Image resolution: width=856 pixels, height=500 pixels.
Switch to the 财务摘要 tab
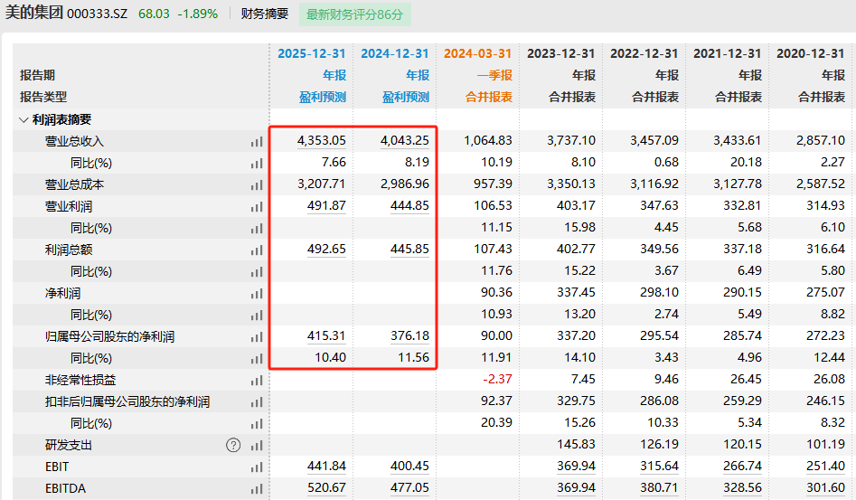coord(265,14)
